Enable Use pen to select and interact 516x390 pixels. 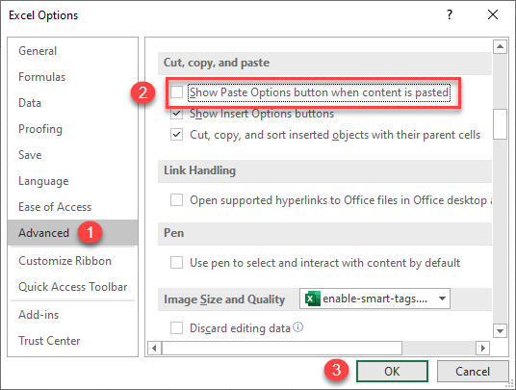tap(177, 263)
